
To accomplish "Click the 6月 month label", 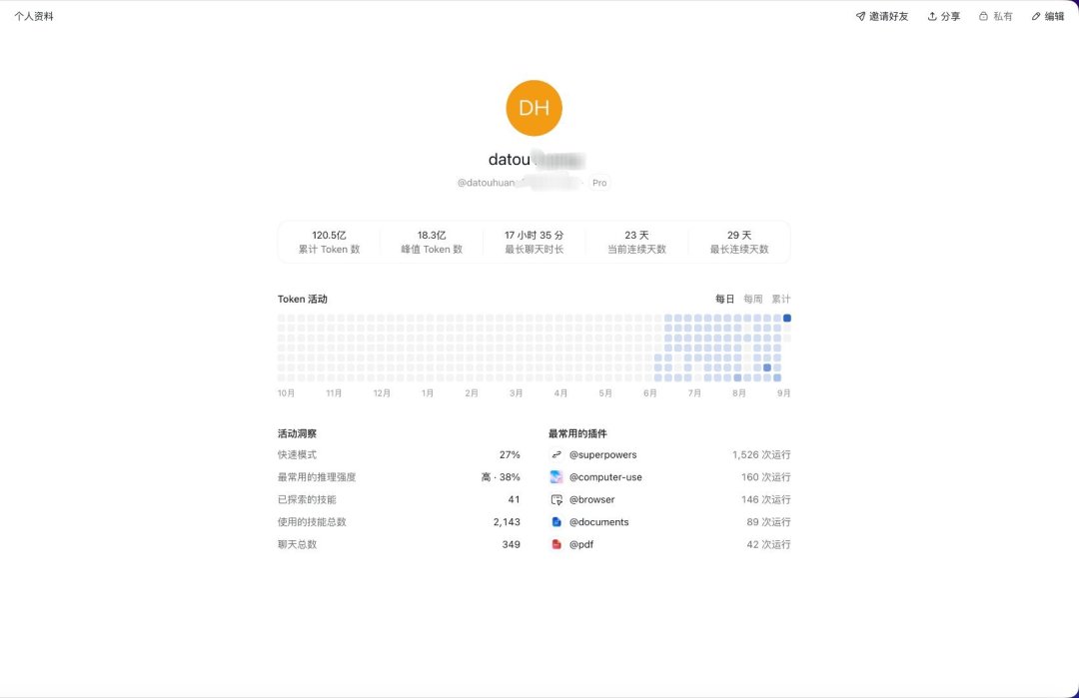I will click(650, 393).
